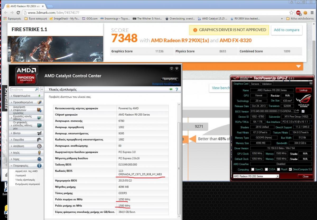Open Λογισμικό under Πληροφορίες
The image size is (317, 220).
coord(21,175)
